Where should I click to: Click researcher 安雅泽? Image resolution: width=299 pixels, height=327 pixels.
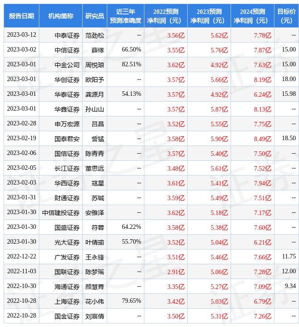point(95,213)
